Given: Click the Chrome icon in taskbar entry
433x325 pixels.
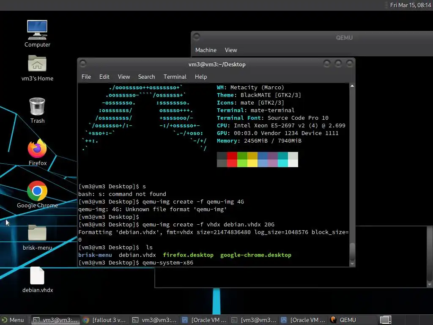Looking at the screenshot, I should click(86, 320).
